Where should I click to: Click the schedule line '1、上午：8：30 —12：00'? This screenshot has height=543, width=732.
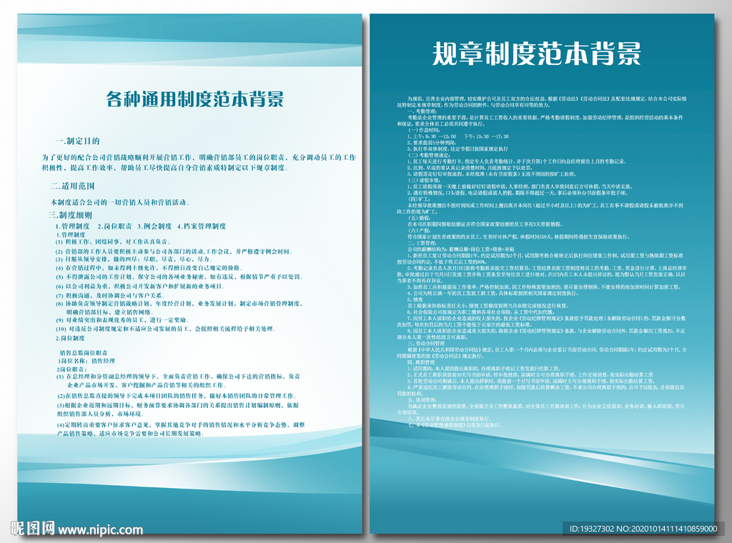(458, 136)
